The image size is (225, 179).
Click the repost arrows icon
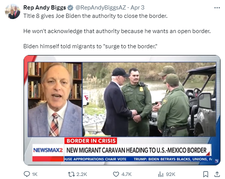pyautogui.click(x=71, y=174)
